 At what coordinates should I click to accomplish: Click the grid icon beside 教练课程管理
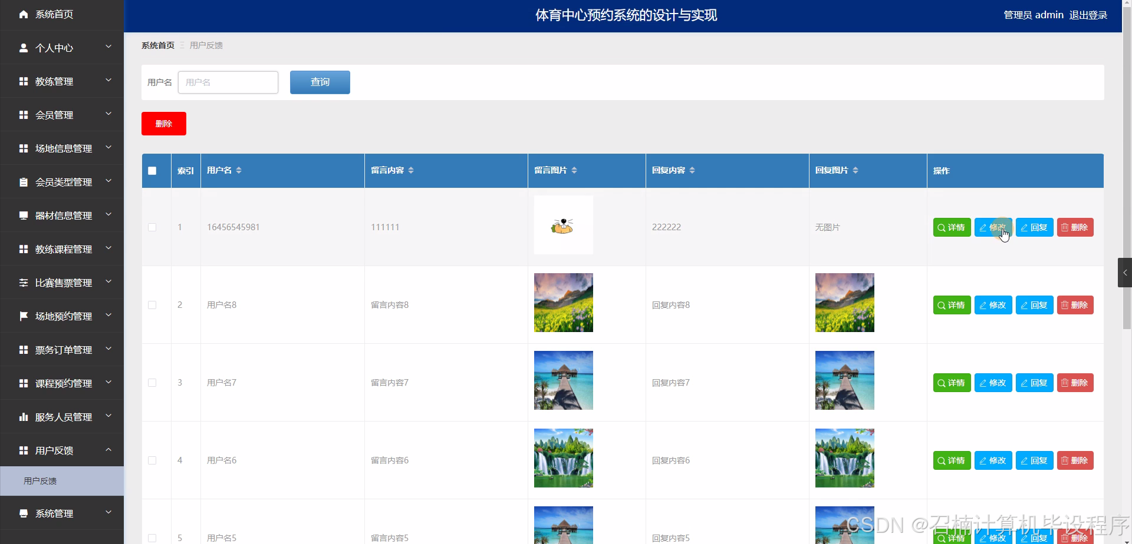click(24, 249)
